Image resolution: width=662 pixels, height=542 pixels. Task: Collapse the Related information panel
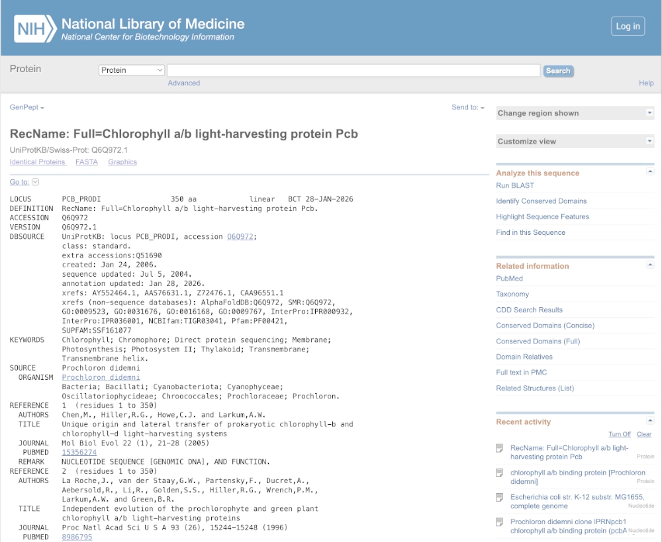(x=650, y=265)
